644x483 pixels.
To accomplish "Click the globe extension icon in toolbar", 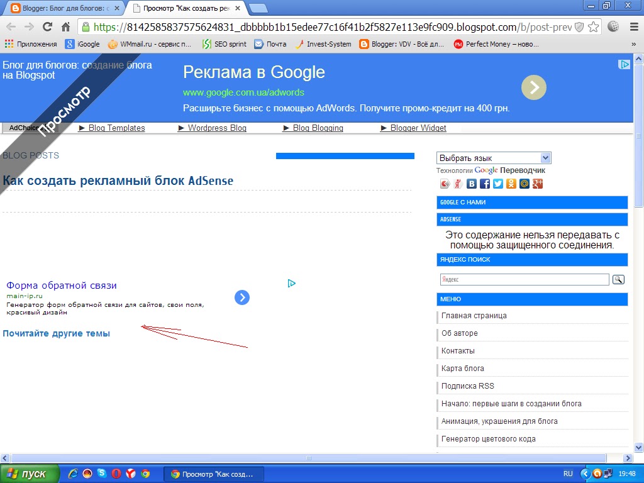I will point(613,26).
